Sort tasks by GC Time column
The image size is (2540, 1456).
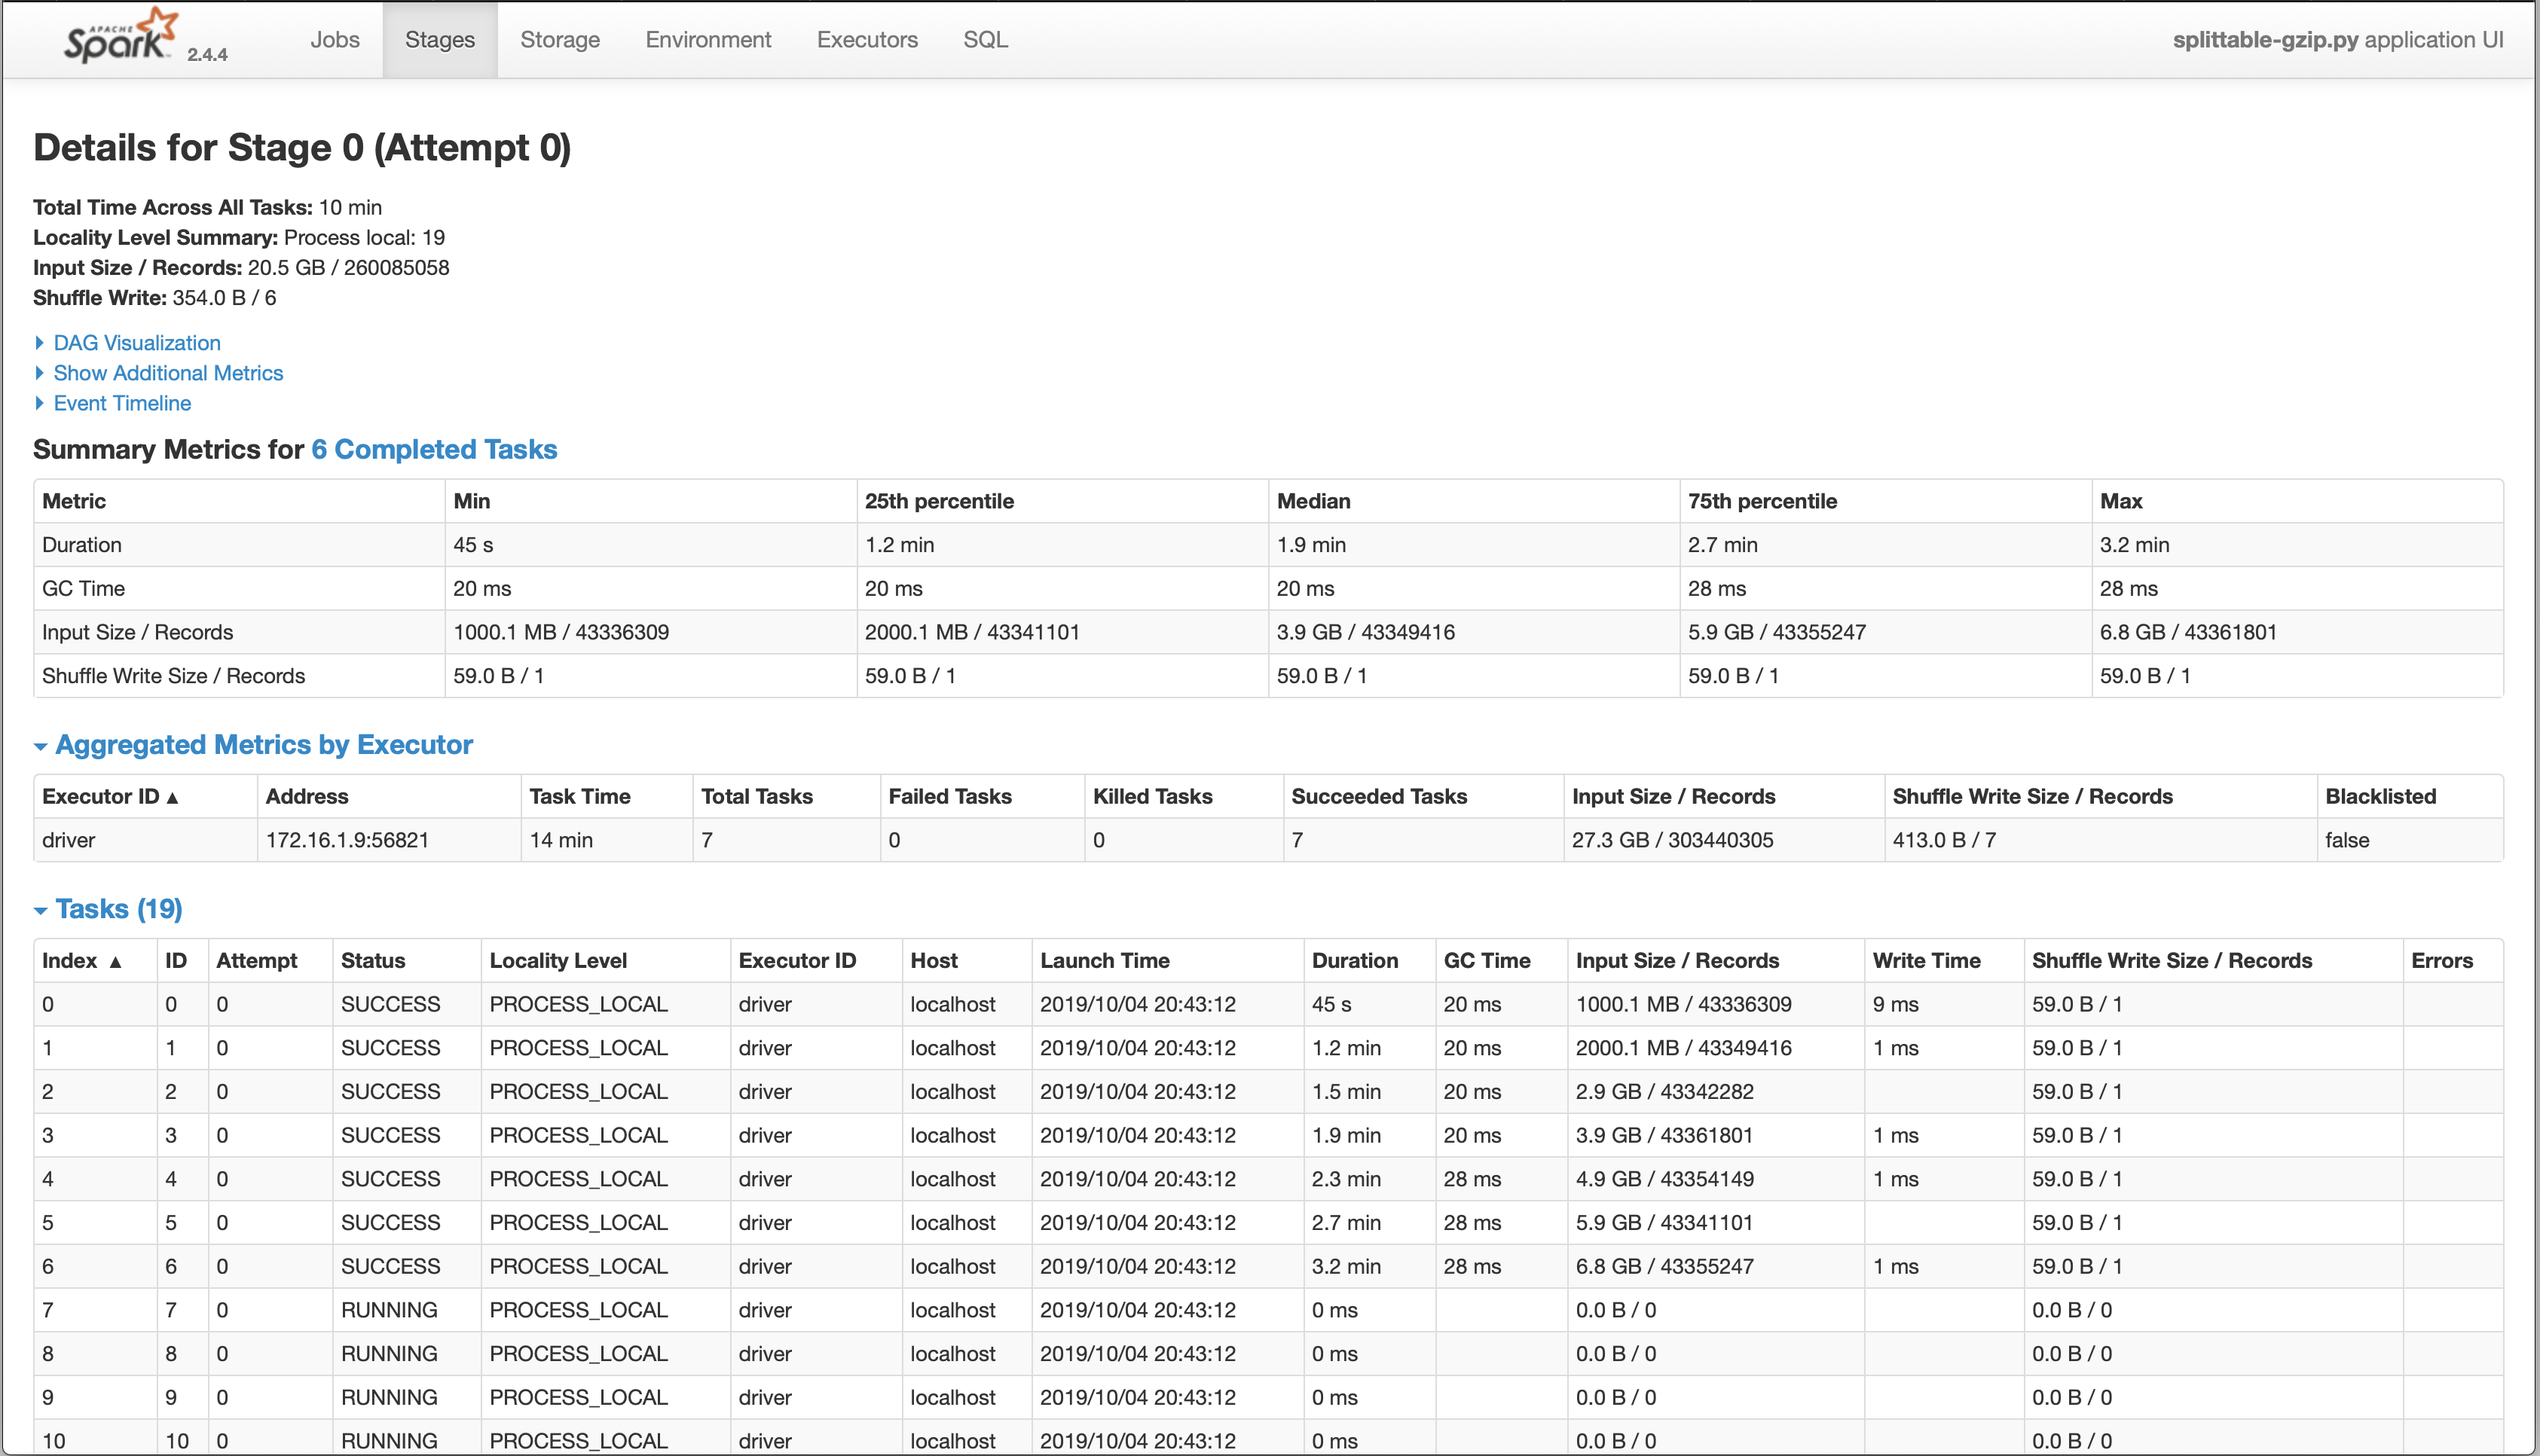pyautogui.click(x=1487, y=960)
